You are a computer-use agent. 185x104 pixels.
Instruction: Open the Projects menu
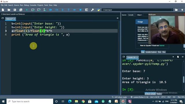(x=40, y=5)
